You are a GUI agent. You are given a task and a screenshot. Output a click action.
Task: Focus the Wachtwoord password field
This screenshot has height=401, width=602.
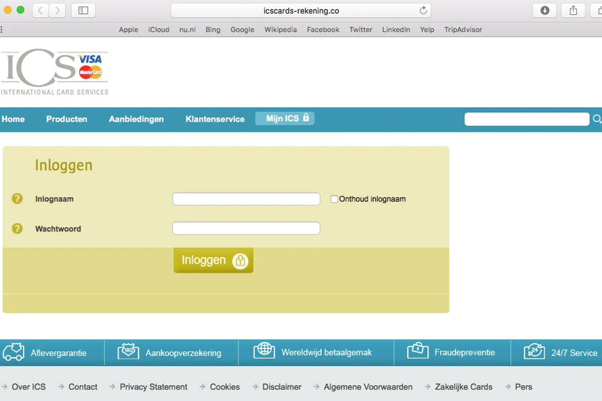[246, 228]
